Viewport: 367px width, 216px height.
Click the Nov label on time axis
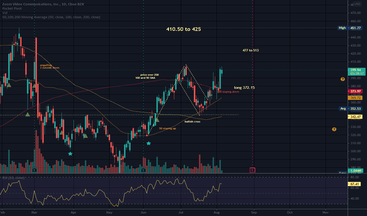click(326, 212)
